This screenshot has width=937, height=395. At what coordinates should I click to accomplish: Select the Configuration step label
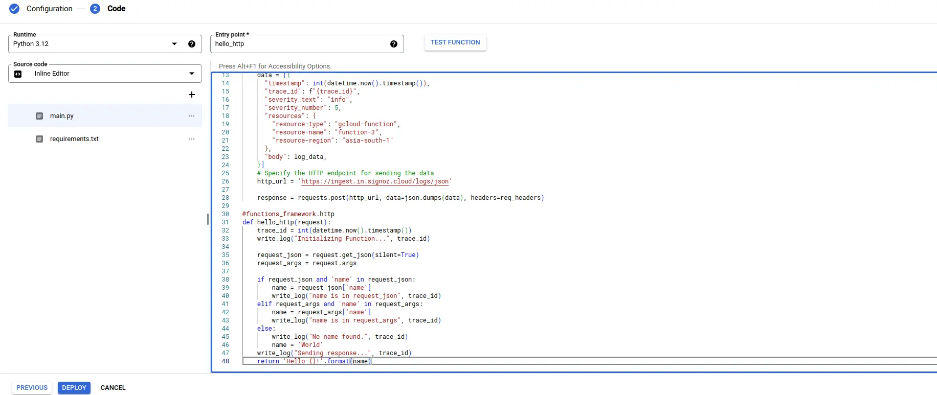coord(49,9)
